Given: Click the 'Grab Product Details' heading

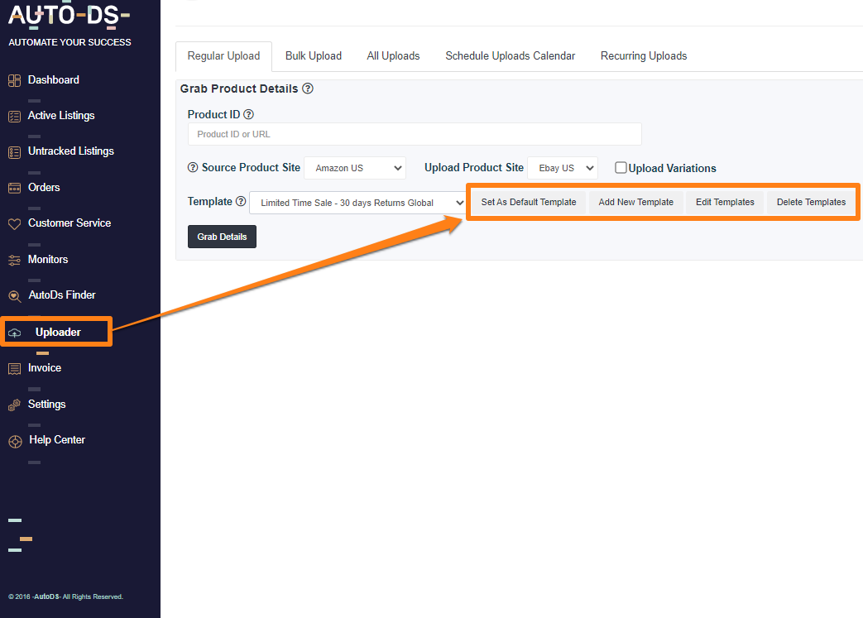Looking at the screenshot, I should pyautogui.click(x=239, y=89).
